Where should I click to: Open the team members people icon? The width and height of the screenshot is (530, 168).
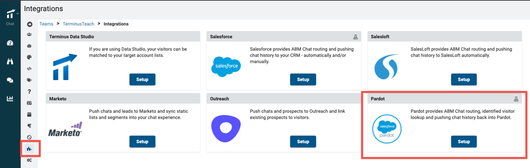coord(29,34)
